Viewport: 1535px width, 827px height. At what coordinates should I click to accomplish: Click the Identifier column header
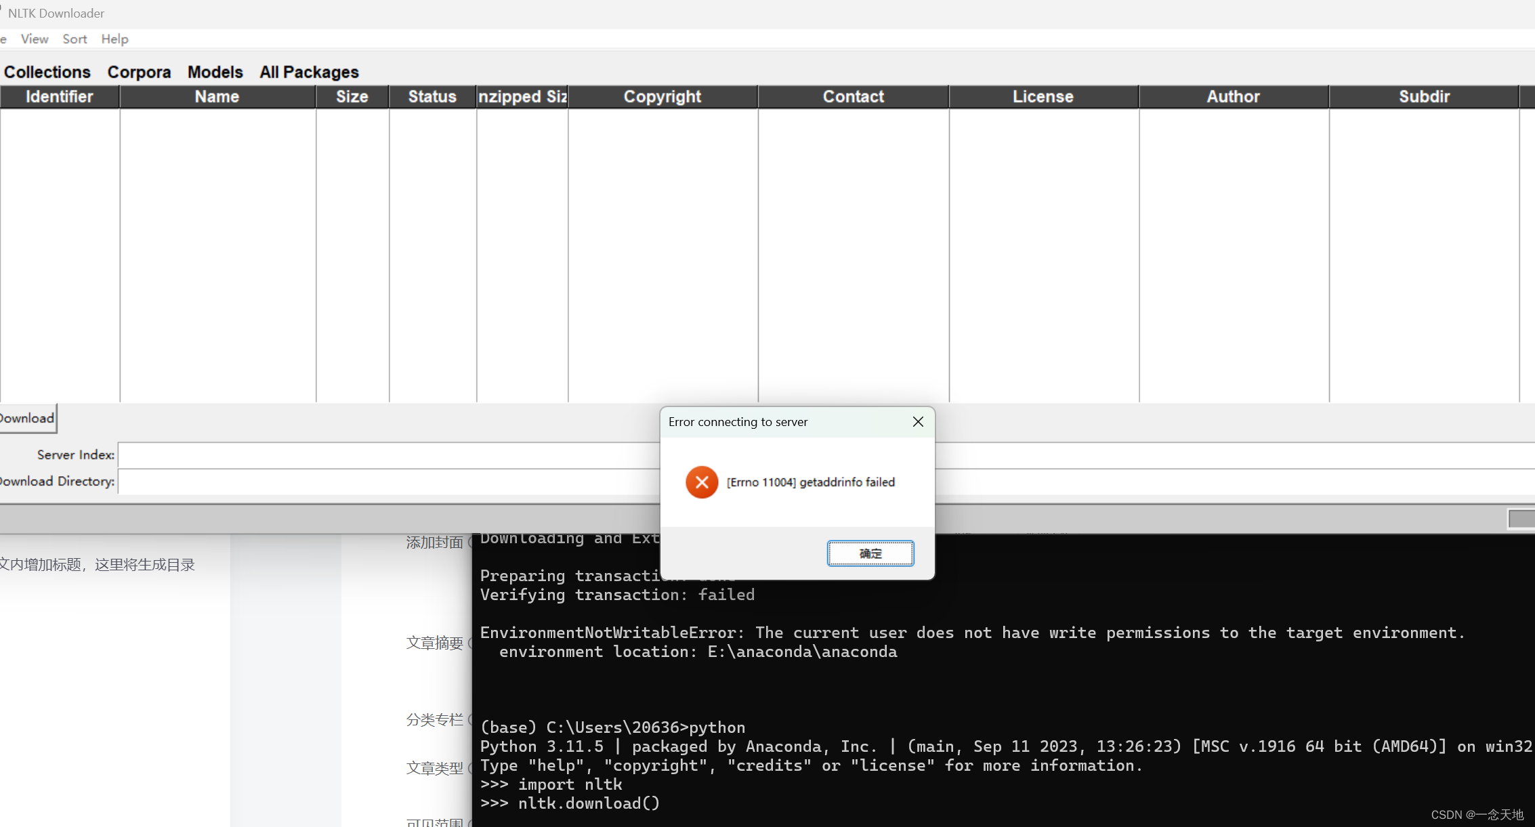click(60, 97)
